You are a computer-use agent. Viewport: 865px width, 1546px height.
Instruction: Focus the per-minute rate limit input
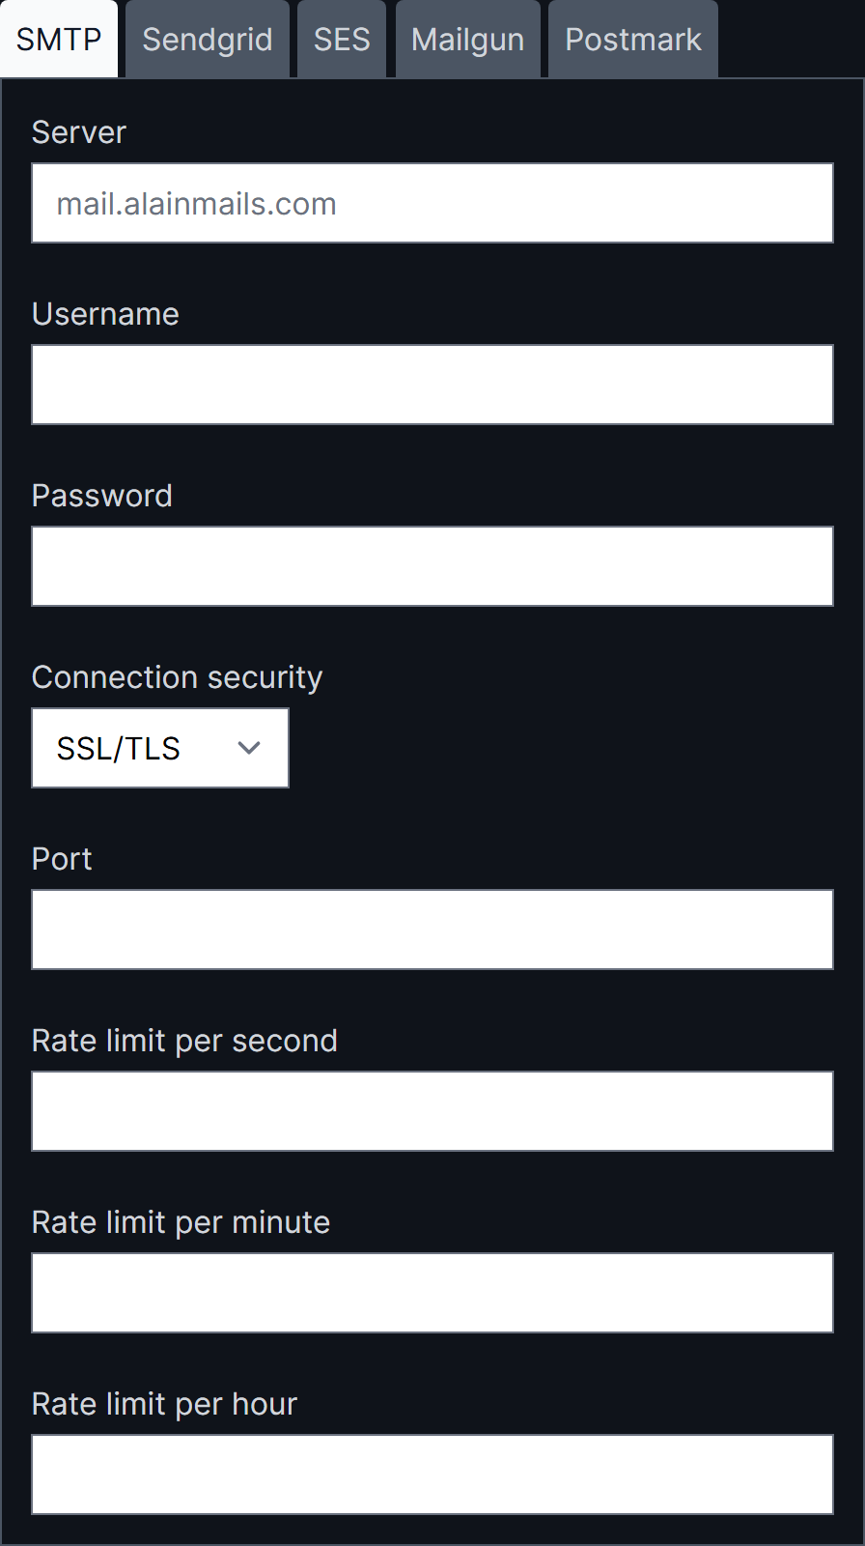(432, 1293)
